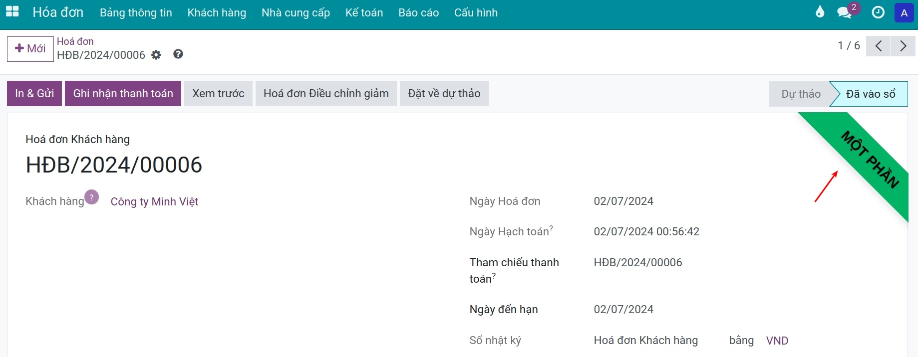Click the water drop debug icon
This screenshot has width=918, height=357.
tap(820, 12)
